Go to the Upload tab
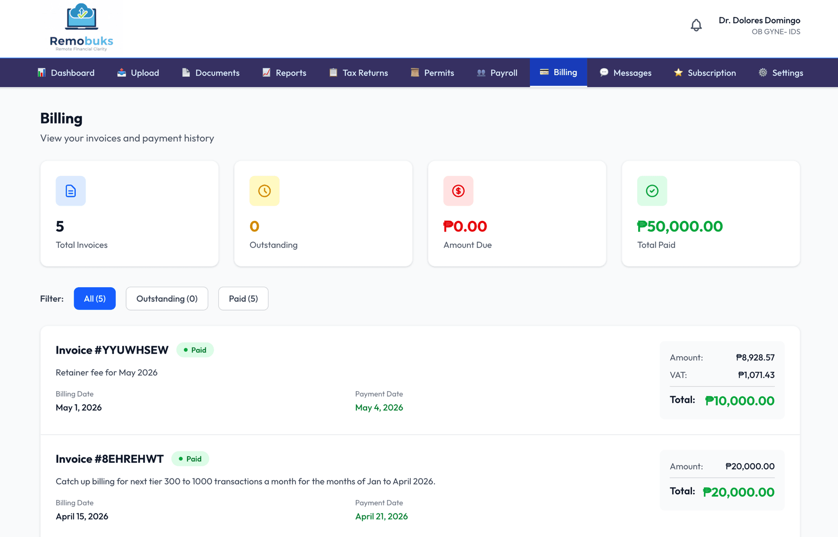Viewport: 838px width, 537px height. (x=138, y=72)
